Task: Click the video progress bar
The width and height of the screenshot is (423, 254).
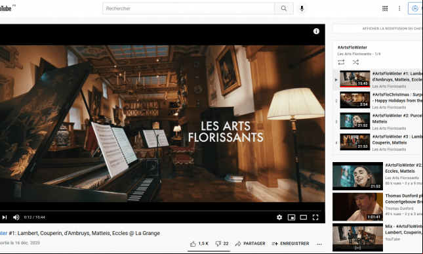Action: (161, 211)
